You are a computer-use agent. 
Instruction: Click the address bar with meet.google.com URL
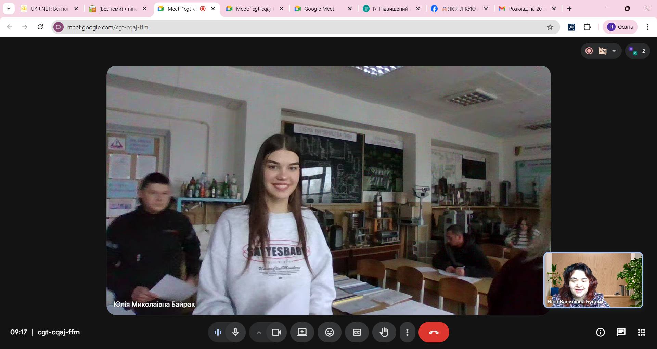coord(301,27)
